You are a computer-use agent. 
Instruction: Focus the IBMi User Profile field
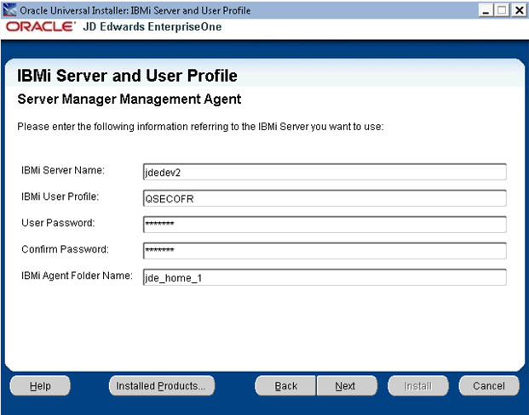point(325,198)
